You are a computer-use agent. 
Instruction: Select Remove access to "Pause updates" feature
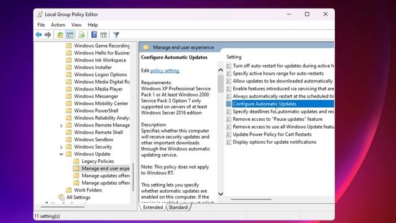click(278, 119)
